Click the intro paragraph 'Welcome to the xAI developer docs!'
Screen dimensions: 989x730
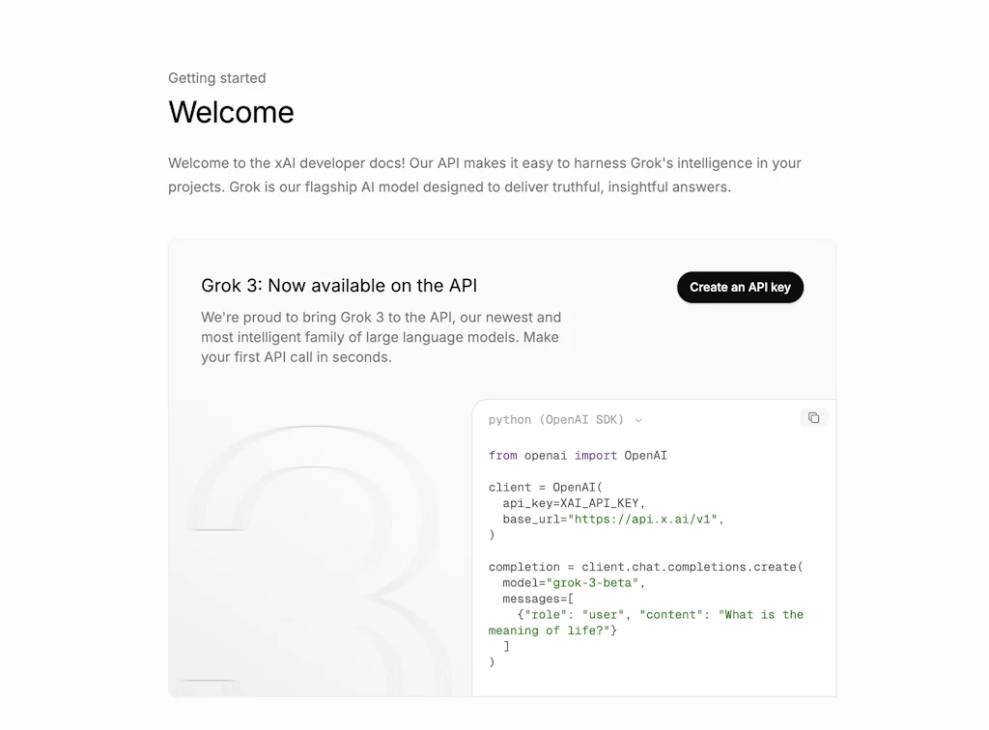click(x=485, y=175)
